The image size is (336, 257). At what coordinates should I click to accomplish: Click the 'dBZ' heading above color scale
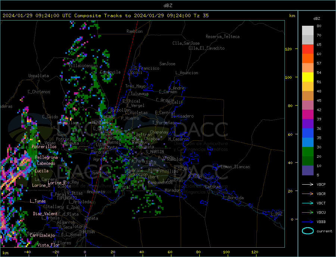317,19
